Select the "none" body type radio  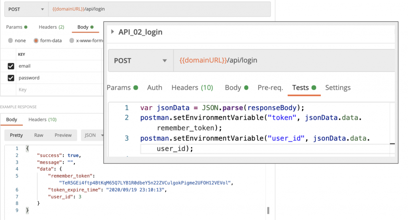click(11, 41)
